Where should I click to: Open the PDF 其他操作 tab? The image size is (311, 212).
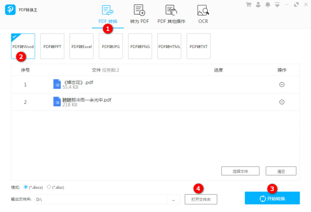point(171,15)
